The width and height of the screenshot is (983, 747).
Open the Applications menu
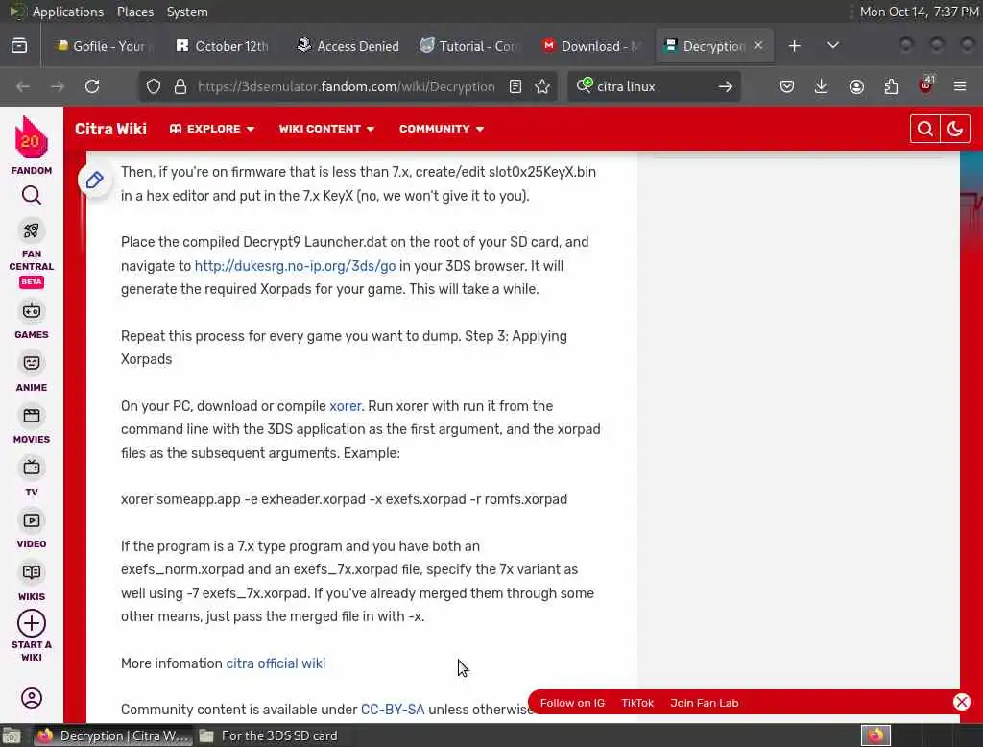point(68,12)
